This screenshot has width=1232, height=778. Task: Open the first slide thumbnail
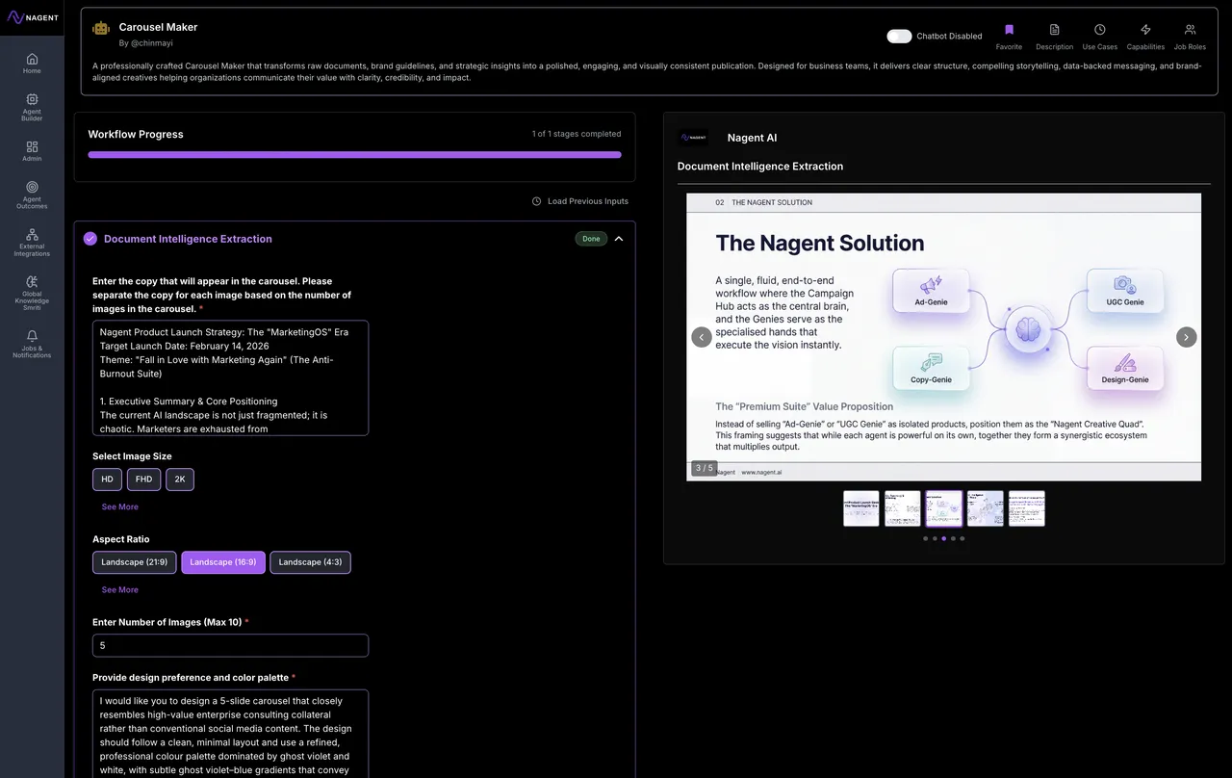coord(861,508)
